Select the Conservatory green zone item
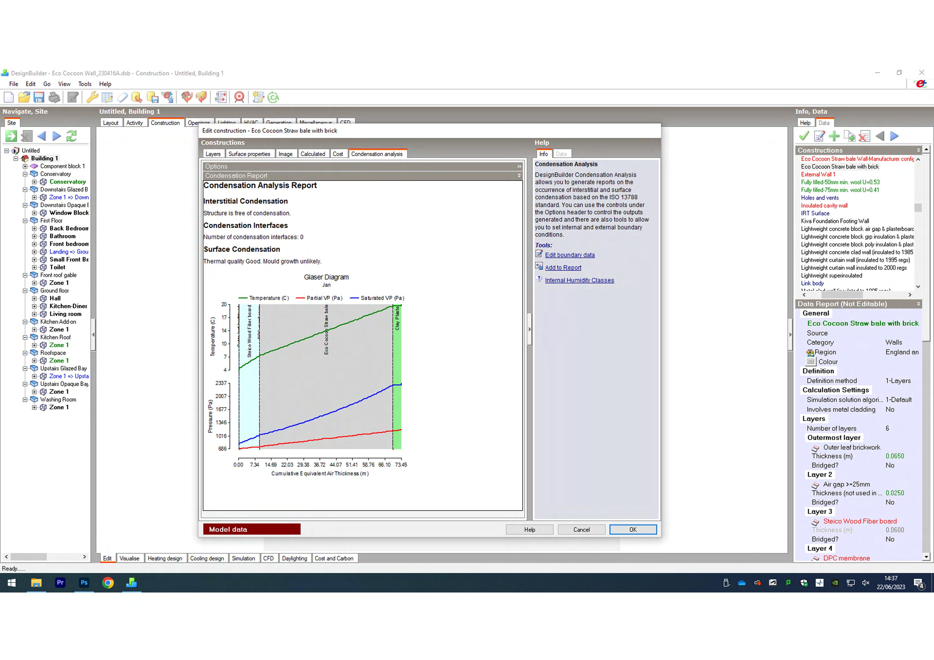Screen dimensions: 934x660 (x=68, y=182)
